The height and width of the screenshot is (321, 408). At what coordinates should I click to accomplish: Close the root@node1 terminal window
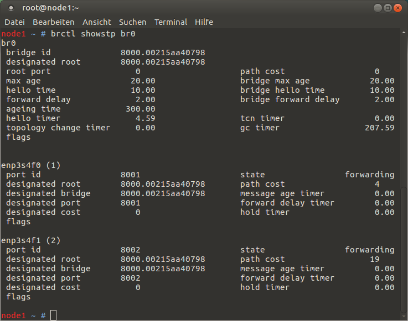click(x=397, y=8)
